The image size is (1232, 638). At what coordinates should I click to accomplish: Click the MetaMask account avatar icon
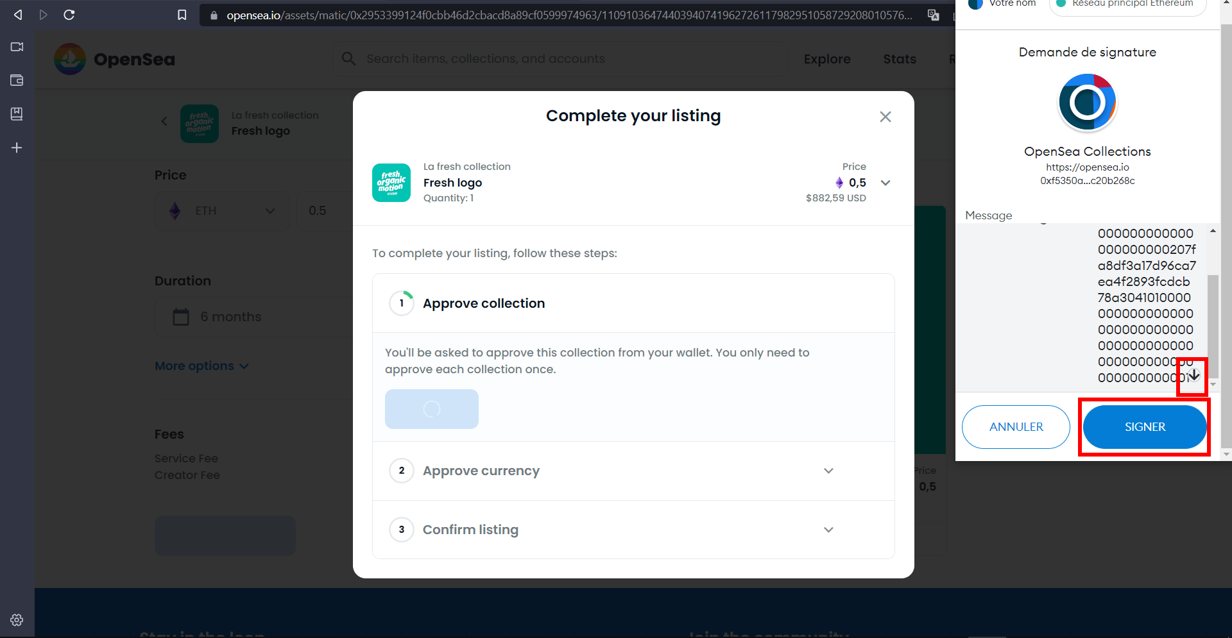pos(975,3)
